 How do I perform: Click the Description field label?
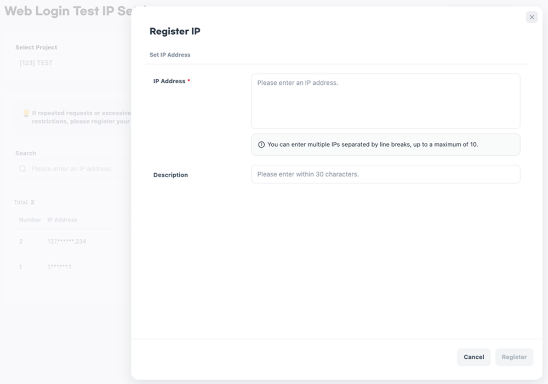pyautogui.click(x=170, y=175)
